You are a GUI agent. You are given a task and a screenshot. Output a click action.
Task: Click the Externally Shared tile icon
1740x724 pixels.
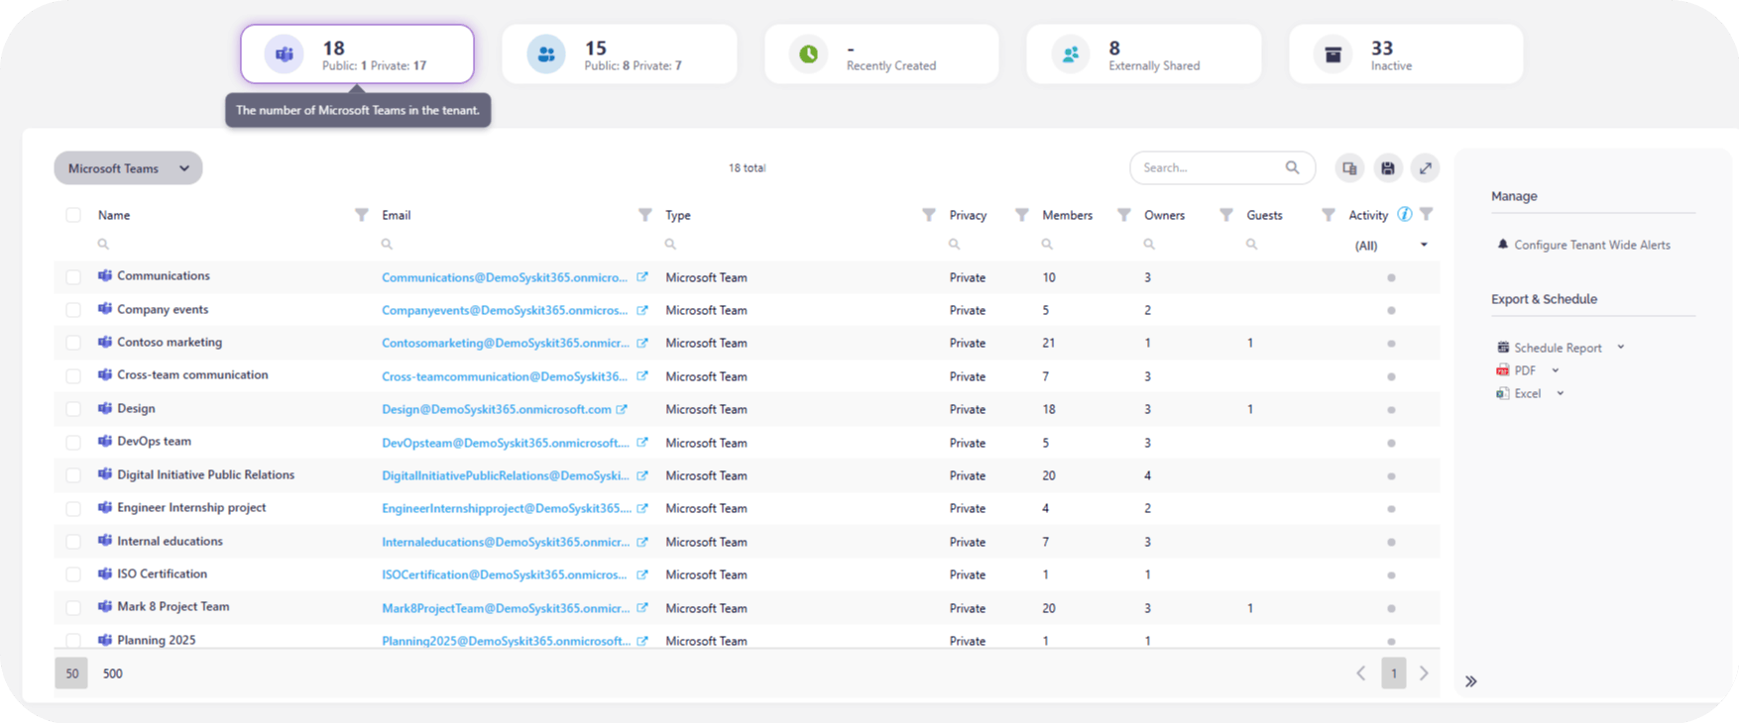[x=1071, y=54]
